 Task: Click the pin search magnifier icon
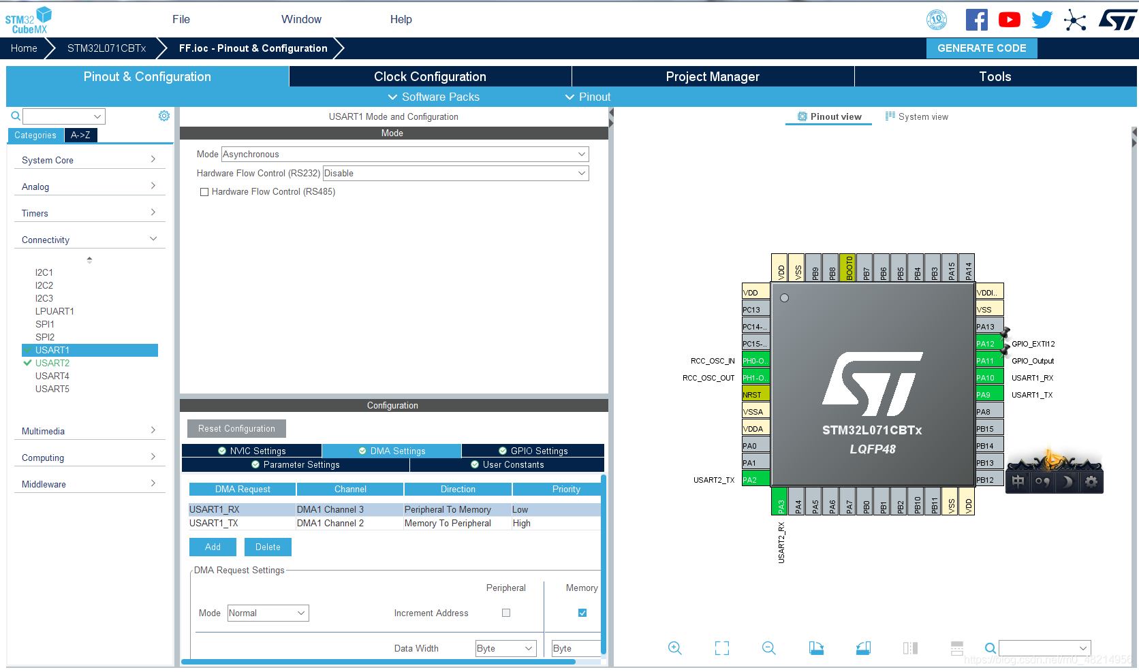(x=990, y=648)
